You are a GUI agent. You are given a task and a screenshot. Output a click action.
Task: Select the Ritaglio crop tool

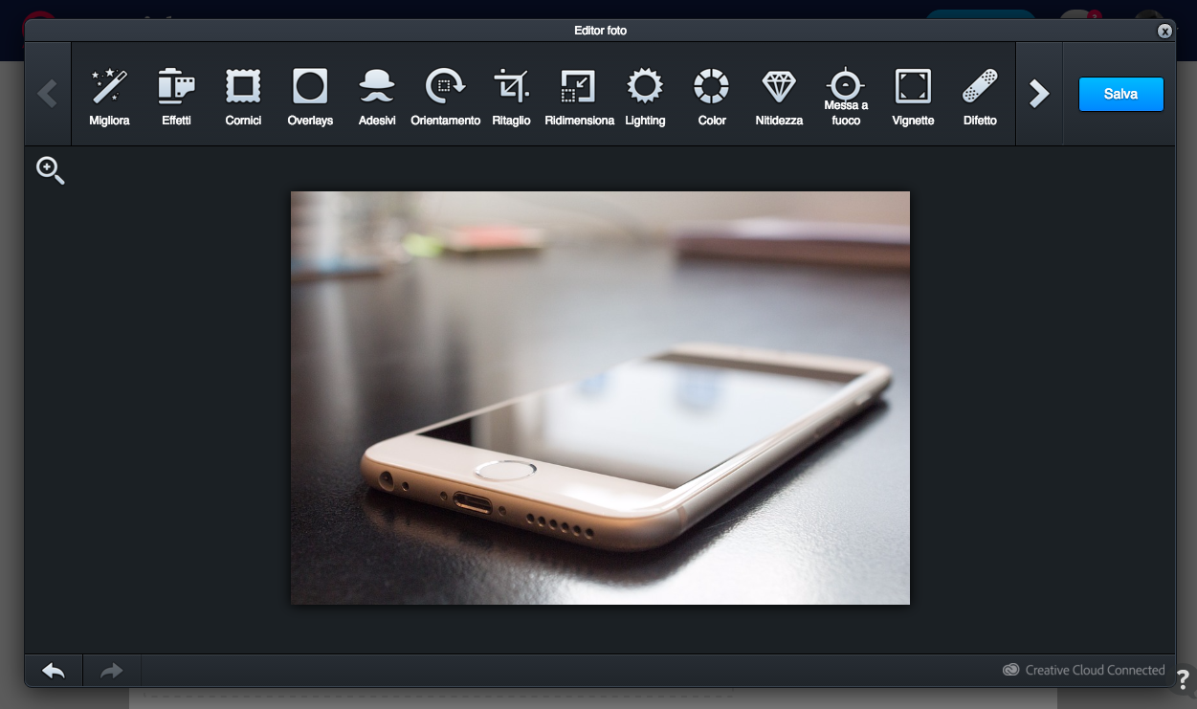click(511, 94)
